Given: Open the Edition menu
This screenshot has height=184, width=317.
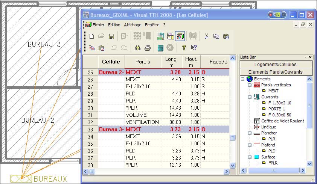Looking at the screenshot, I should click(114, 25).
